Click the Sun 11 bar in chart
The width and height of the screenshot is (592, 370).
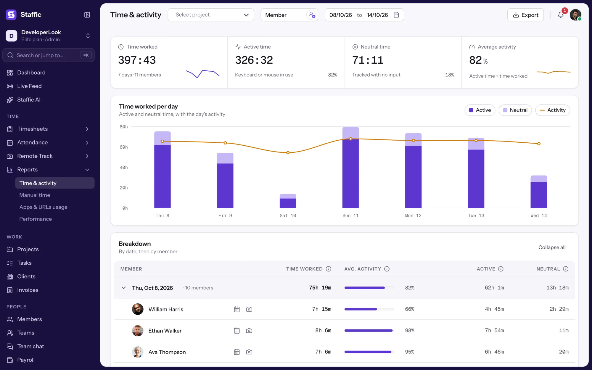[350, 168]
